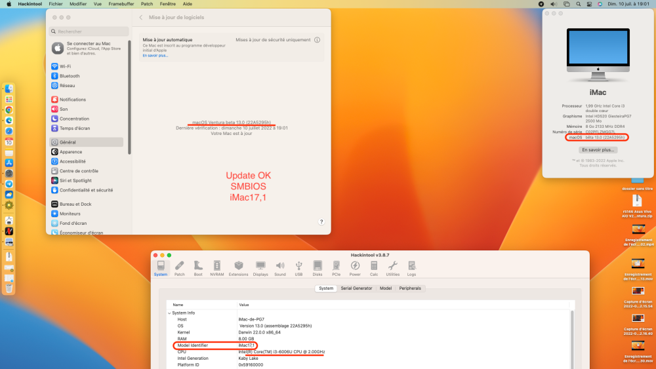Open the Power tool in Hackintool

pyautogui.click(x=355, y=268)
